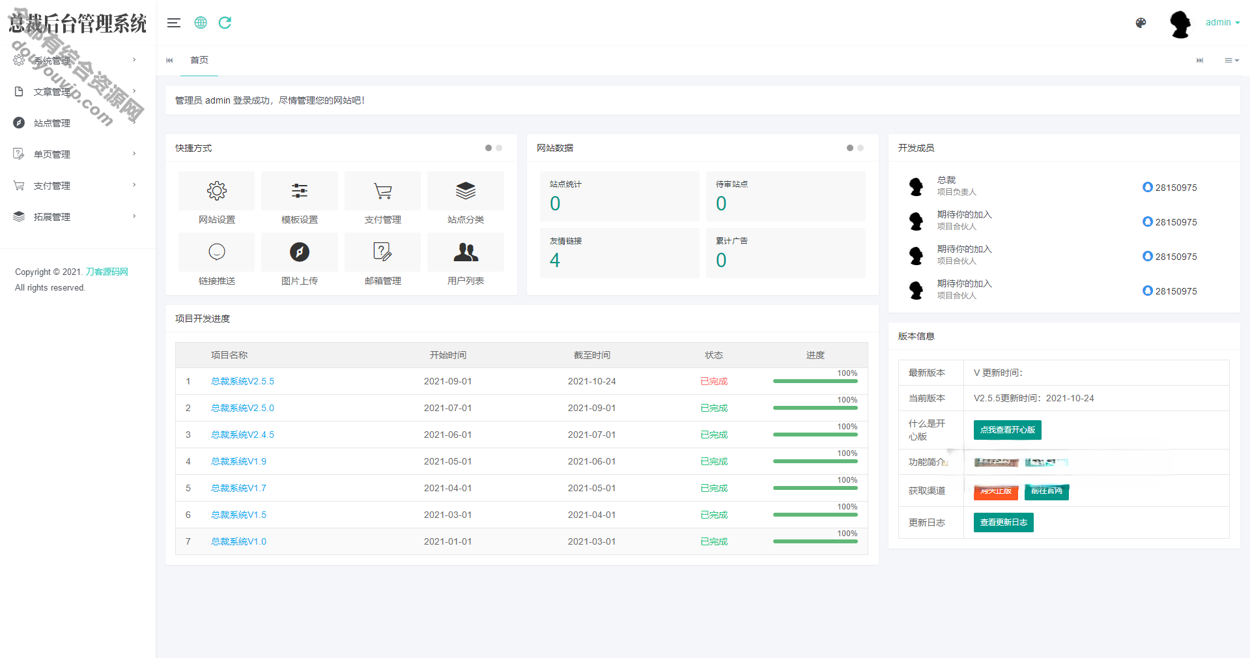
Task: Switch to the 首页 tab
Action: pyautogui.click(x=199, y=60)
